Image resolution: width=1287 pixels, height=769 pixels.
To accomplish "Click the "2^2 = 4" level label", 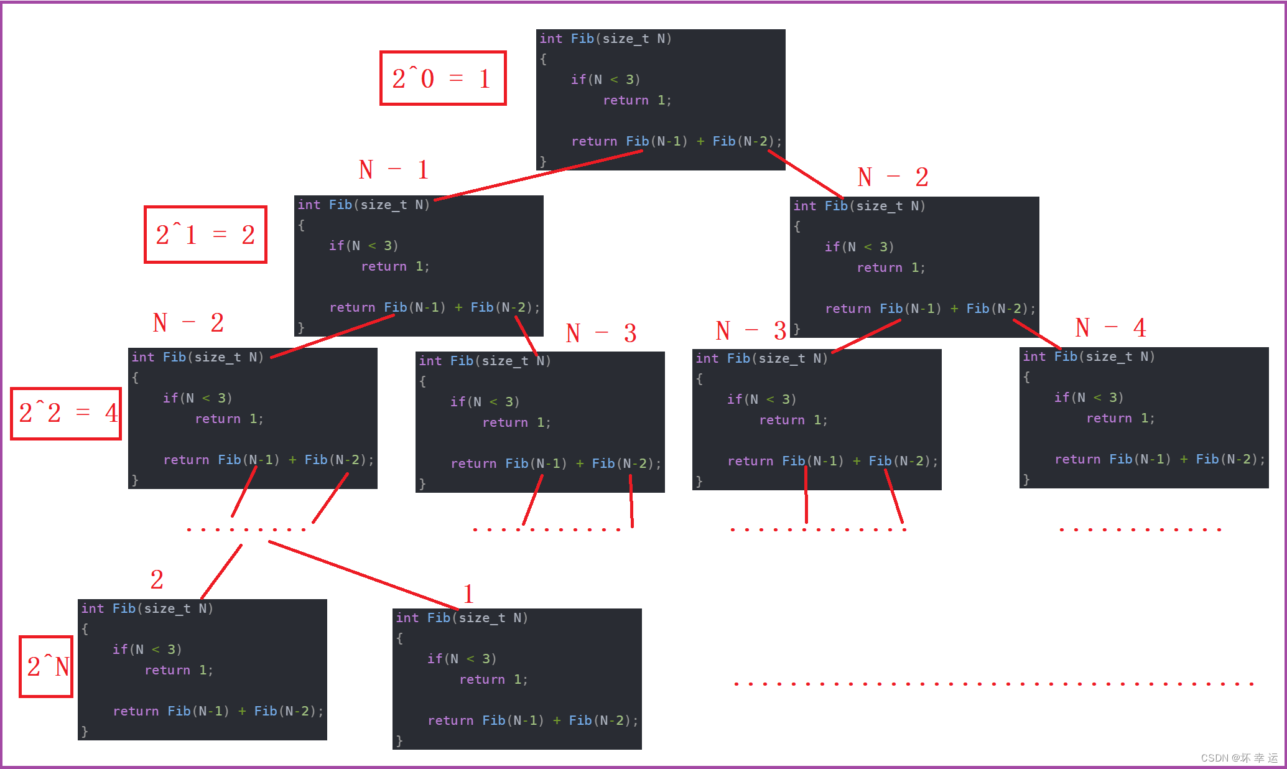I will point(66,413).
